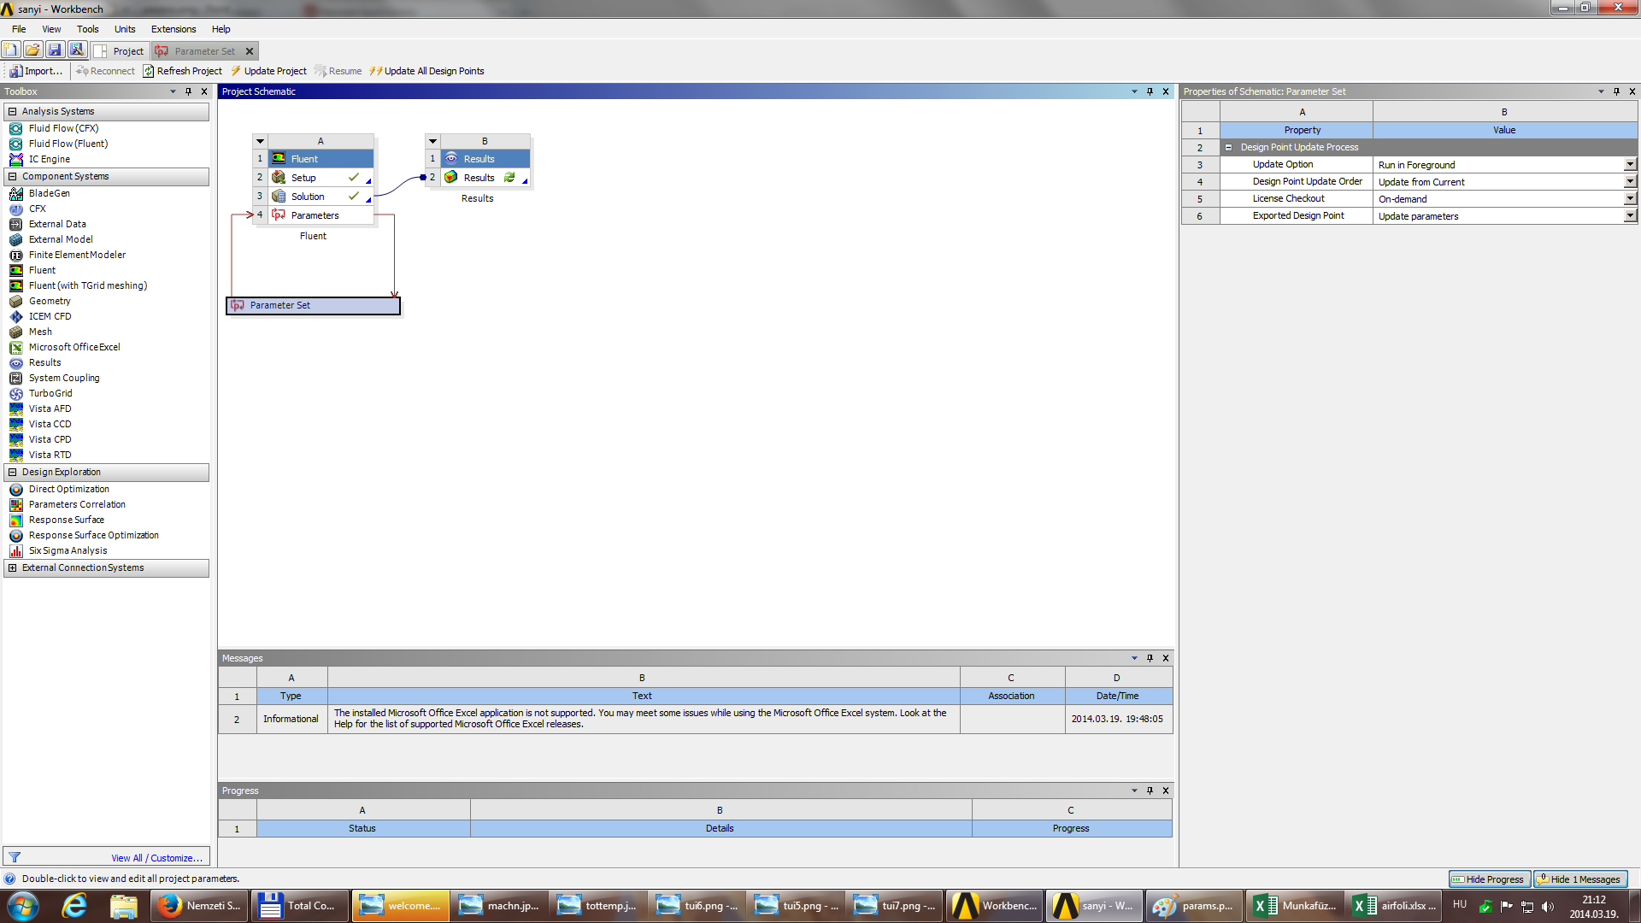Select the Six Sigma Analysis icon

(15, 550)
